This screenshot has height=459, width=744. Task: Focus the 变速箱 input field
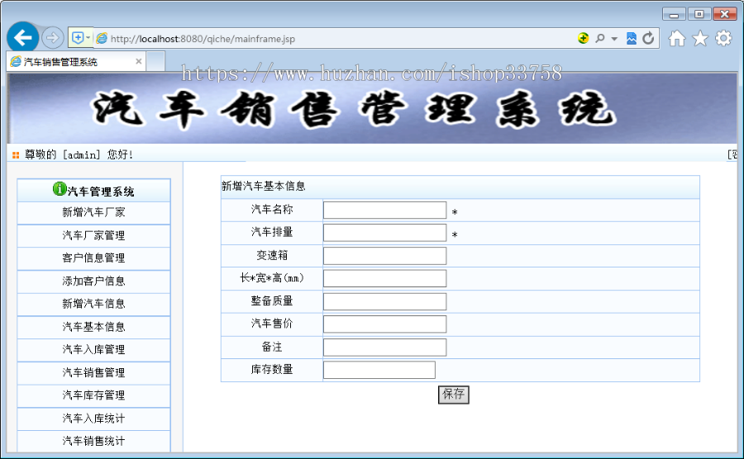[384, 256]
